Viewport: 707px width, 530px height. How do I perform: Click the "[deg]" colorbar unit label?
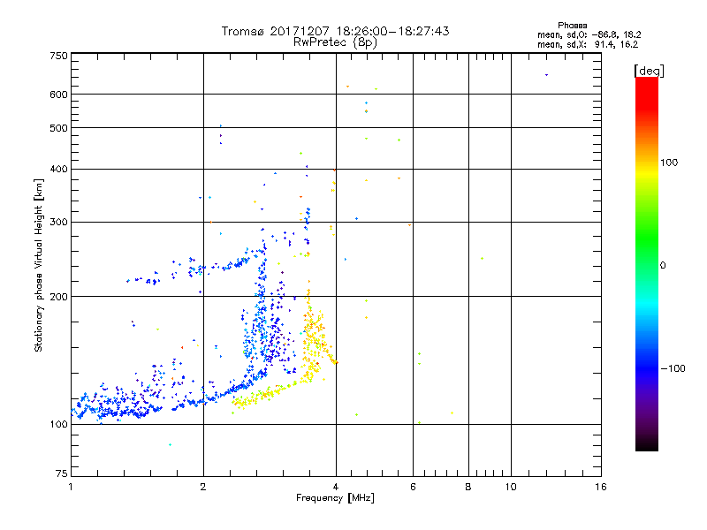coord(649,71)
